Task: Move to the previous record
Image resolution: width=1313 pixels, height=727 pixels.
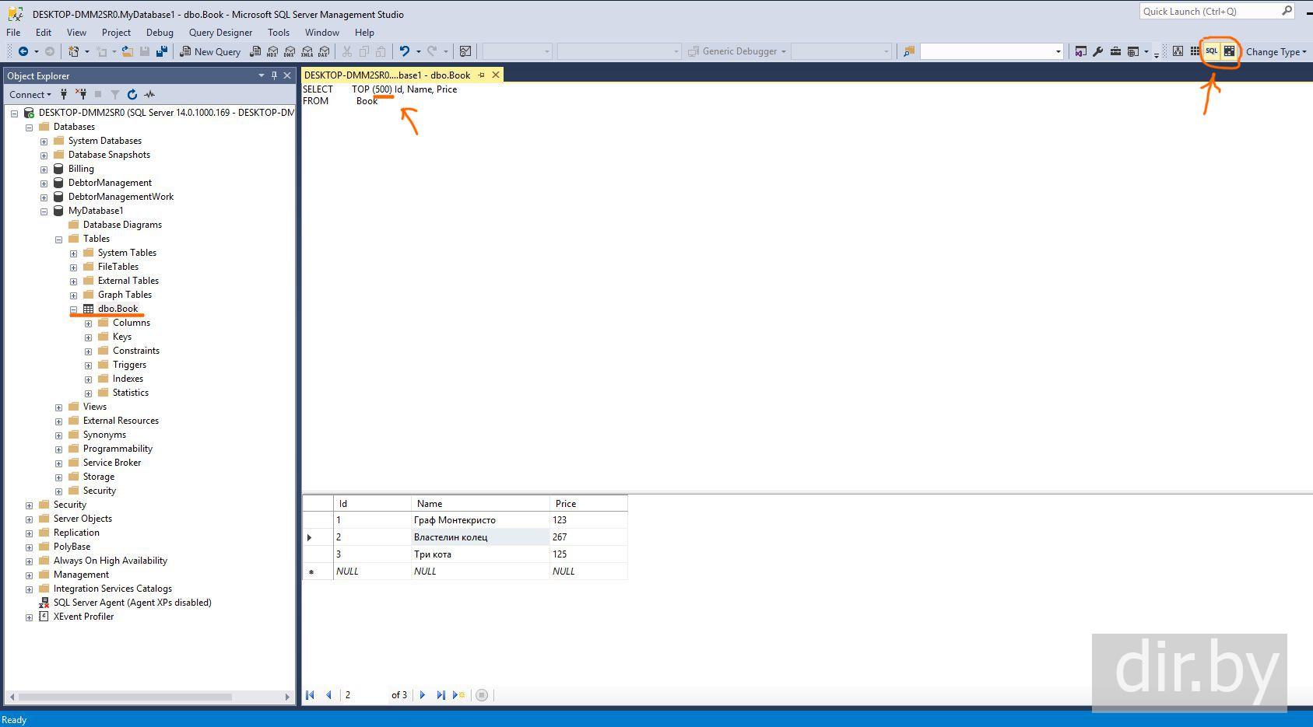Action: [328, 695]
